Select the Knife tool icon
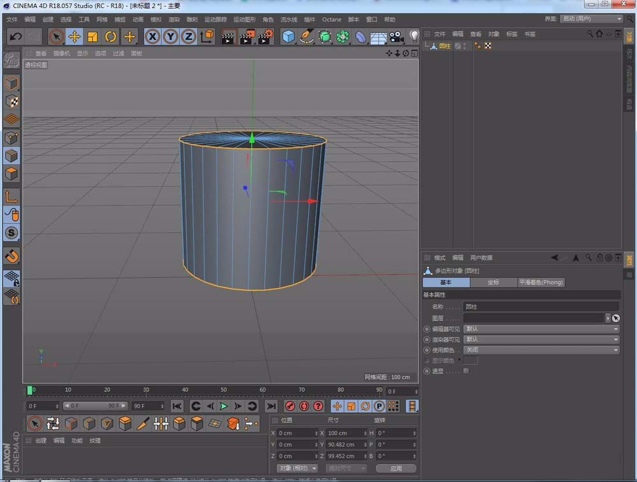The width and height of the screenshot is (637, 482). (x=143, y=423)
